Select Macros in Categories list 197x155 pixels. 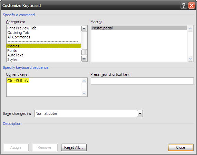(44, 46)
